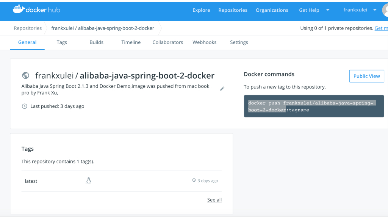Open Organizations from the top menu
388x218 pixels.
coord(272,10)
